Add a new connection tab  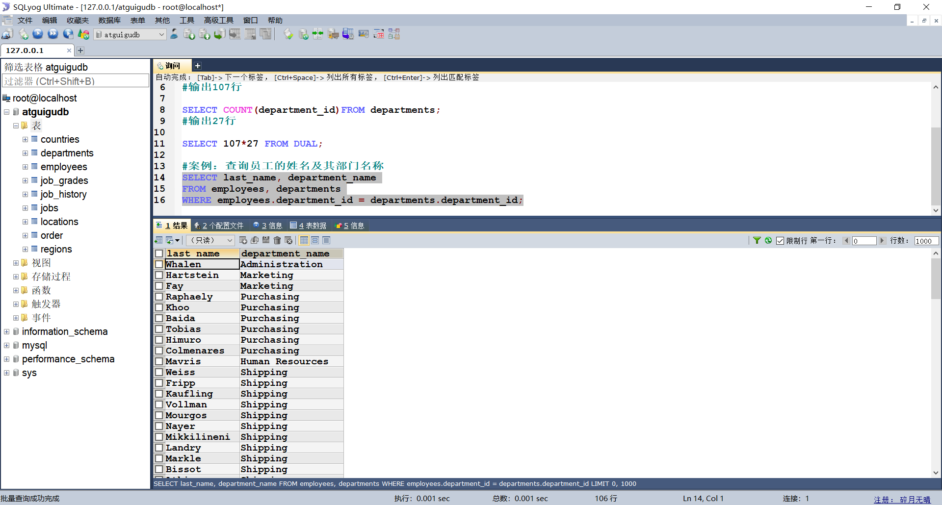pyautogui.click(x=80, y=50)
